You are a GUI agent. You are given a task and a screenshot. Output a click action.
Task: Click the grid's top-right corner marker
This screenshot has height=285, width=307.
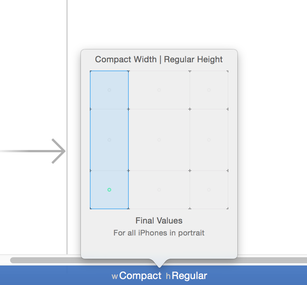point(228,71)
